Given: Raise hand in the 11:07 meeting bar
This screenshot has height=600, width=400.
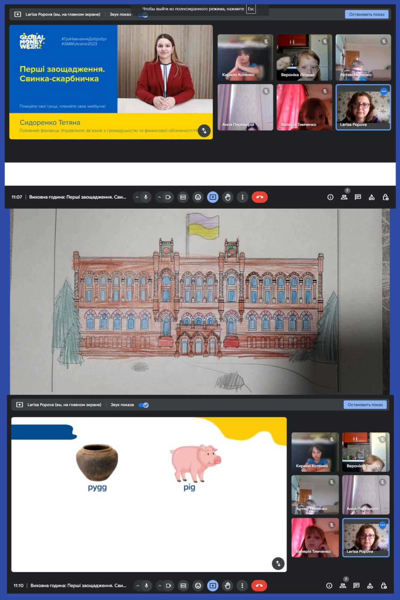Looking at the screenshot, I should [227, 197].
